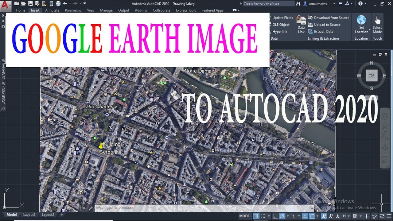
Task: Click the Full Navigation Wheel icon
Action: tap(385, 116)
